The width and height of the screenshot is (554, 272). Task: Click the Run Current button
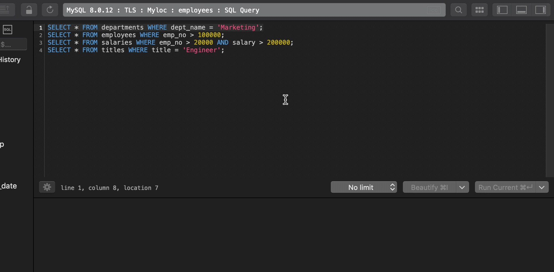click(x=505, y=187)
